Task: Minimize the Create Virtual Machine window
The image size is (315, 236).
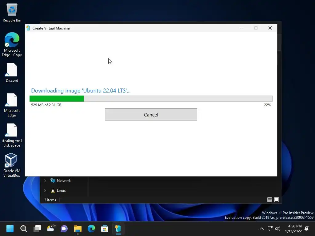Action: pos(242,28)
